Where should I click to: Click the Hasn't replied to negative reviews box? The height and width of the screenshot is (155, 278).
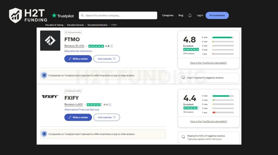click(208, 78)
